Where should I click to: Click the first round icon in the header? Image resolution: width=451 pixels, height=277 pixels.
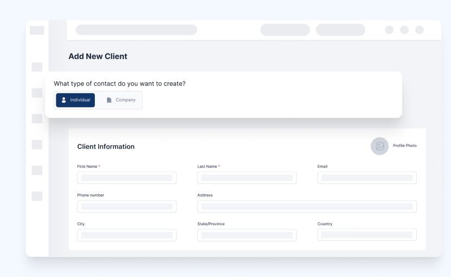click(x=389, y=30)
